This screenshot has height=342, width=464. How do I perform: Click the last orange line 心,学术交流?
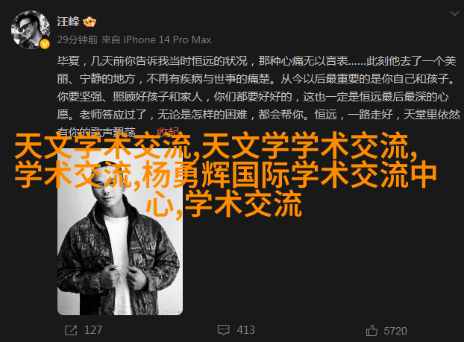click(x=224, y=204)
